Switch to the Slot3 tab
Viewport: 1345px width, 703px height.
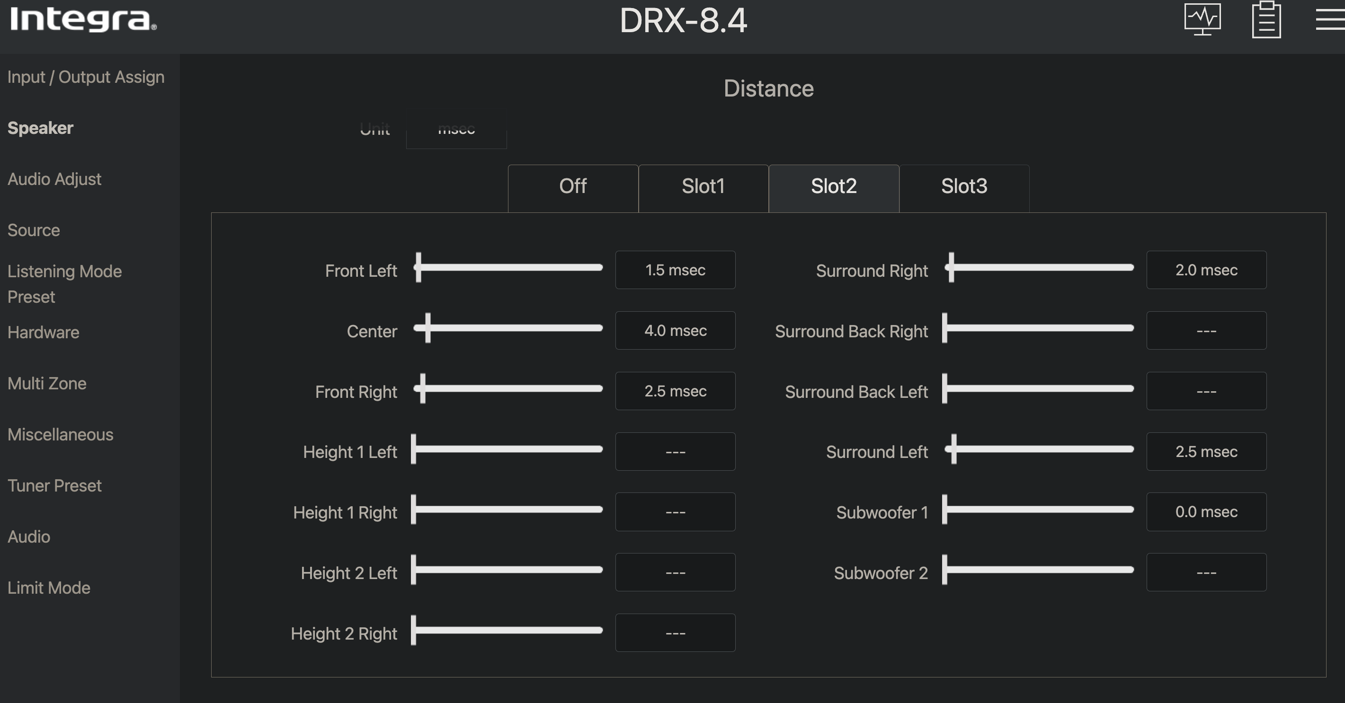coord(964,186)
